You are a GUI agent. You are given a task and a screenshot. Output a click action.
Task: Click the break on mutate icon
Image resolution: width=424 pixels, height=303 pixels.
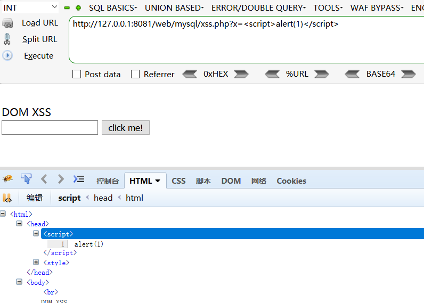click(x=7, y=198)
